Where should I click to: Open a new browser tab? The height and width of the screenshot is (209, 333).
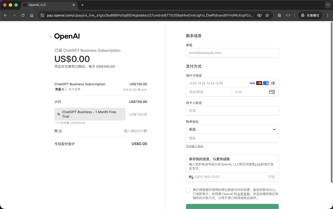point(82,5)
